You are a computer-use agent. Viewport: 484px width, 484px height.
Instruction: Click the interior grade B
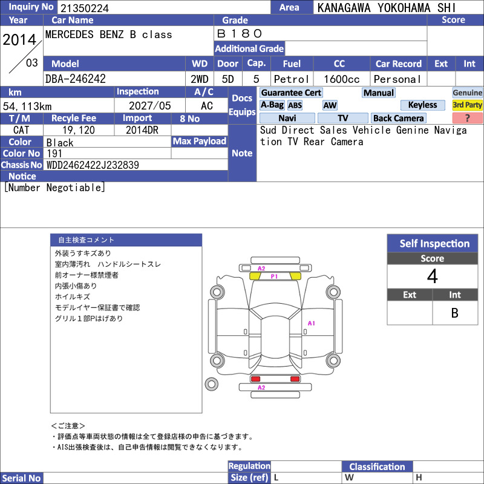pyautogui.click(x=455, y=313)
